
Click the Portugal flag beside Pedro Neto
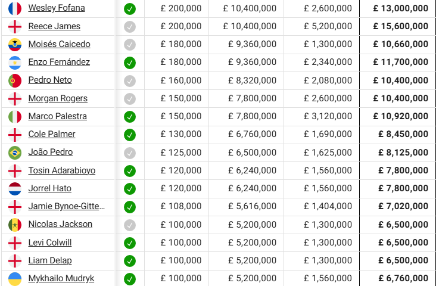coord(15,80)
